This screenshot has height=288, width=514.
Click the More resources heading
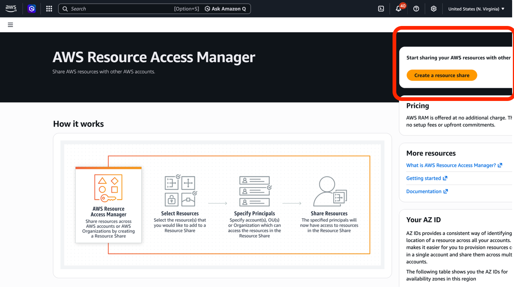tap(431, 153)
